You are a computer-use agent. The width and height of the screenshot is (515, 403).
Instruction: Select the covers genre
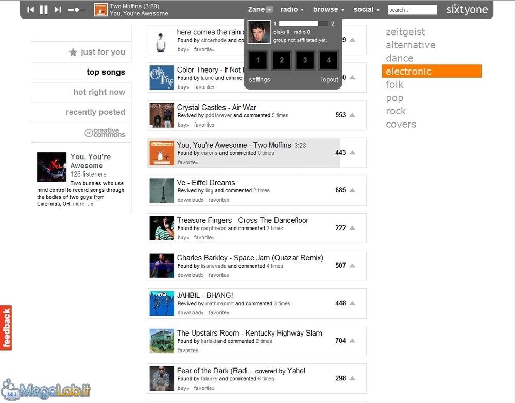401,124
